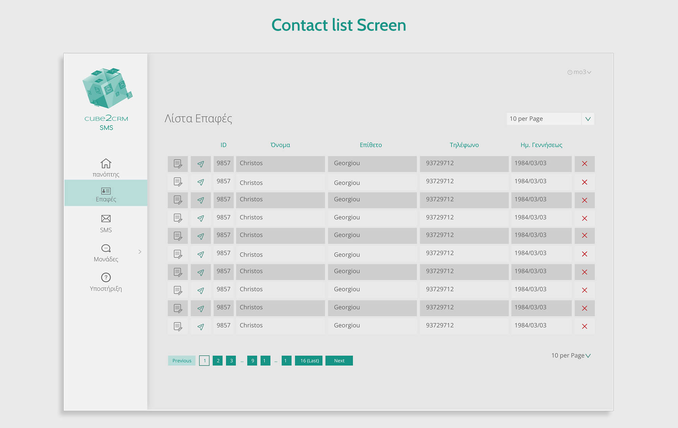Go to page 3 in pagination

(x=231, y=361)
